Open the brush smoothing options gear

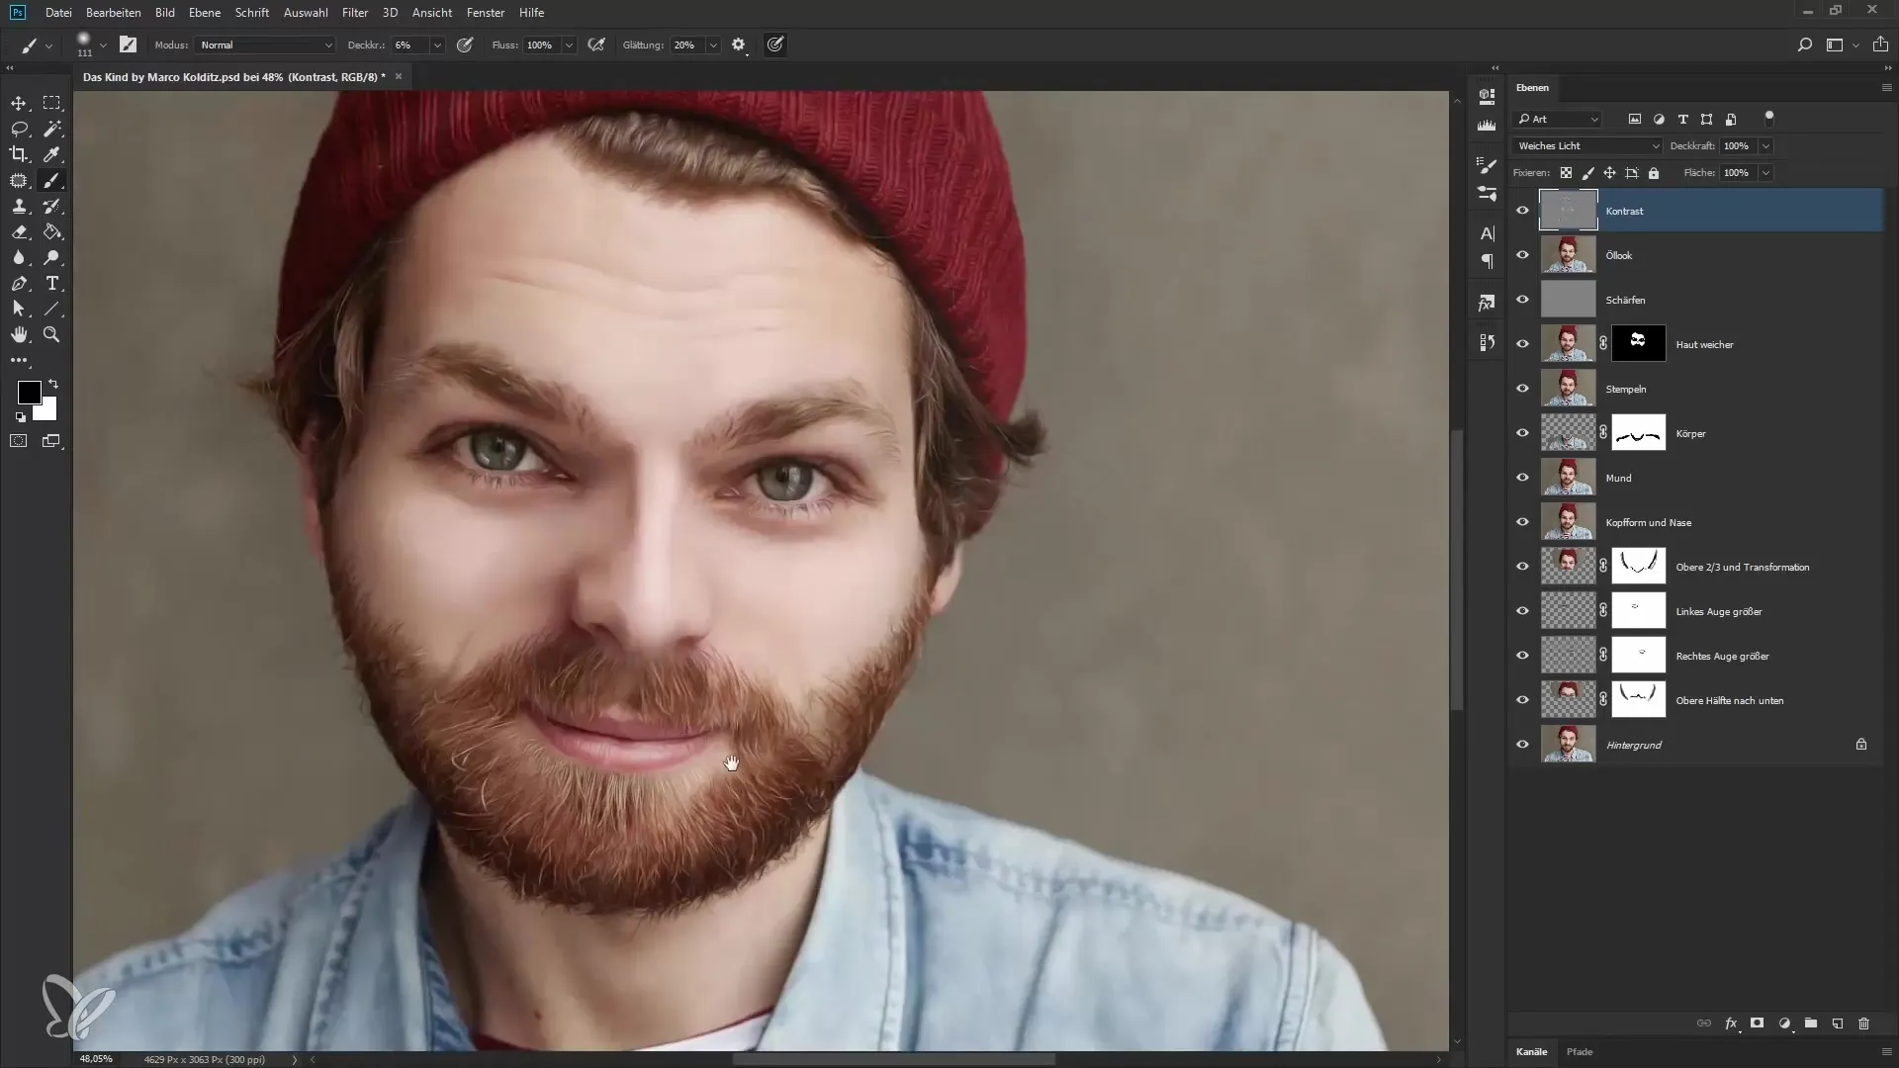click(x=738, y=44)
